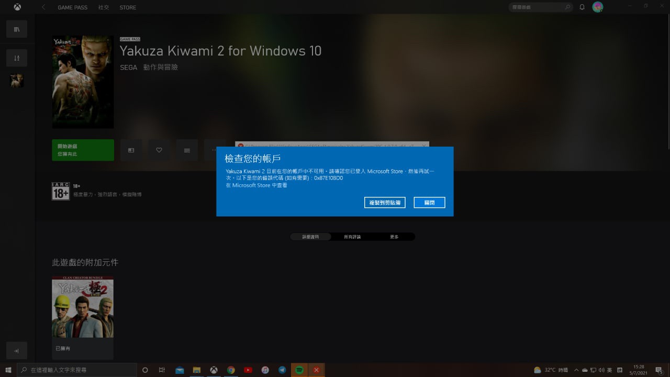Open the 社交 tab
Image resolution: width=670 pixels, height=377 pixels.
point(104,7)
